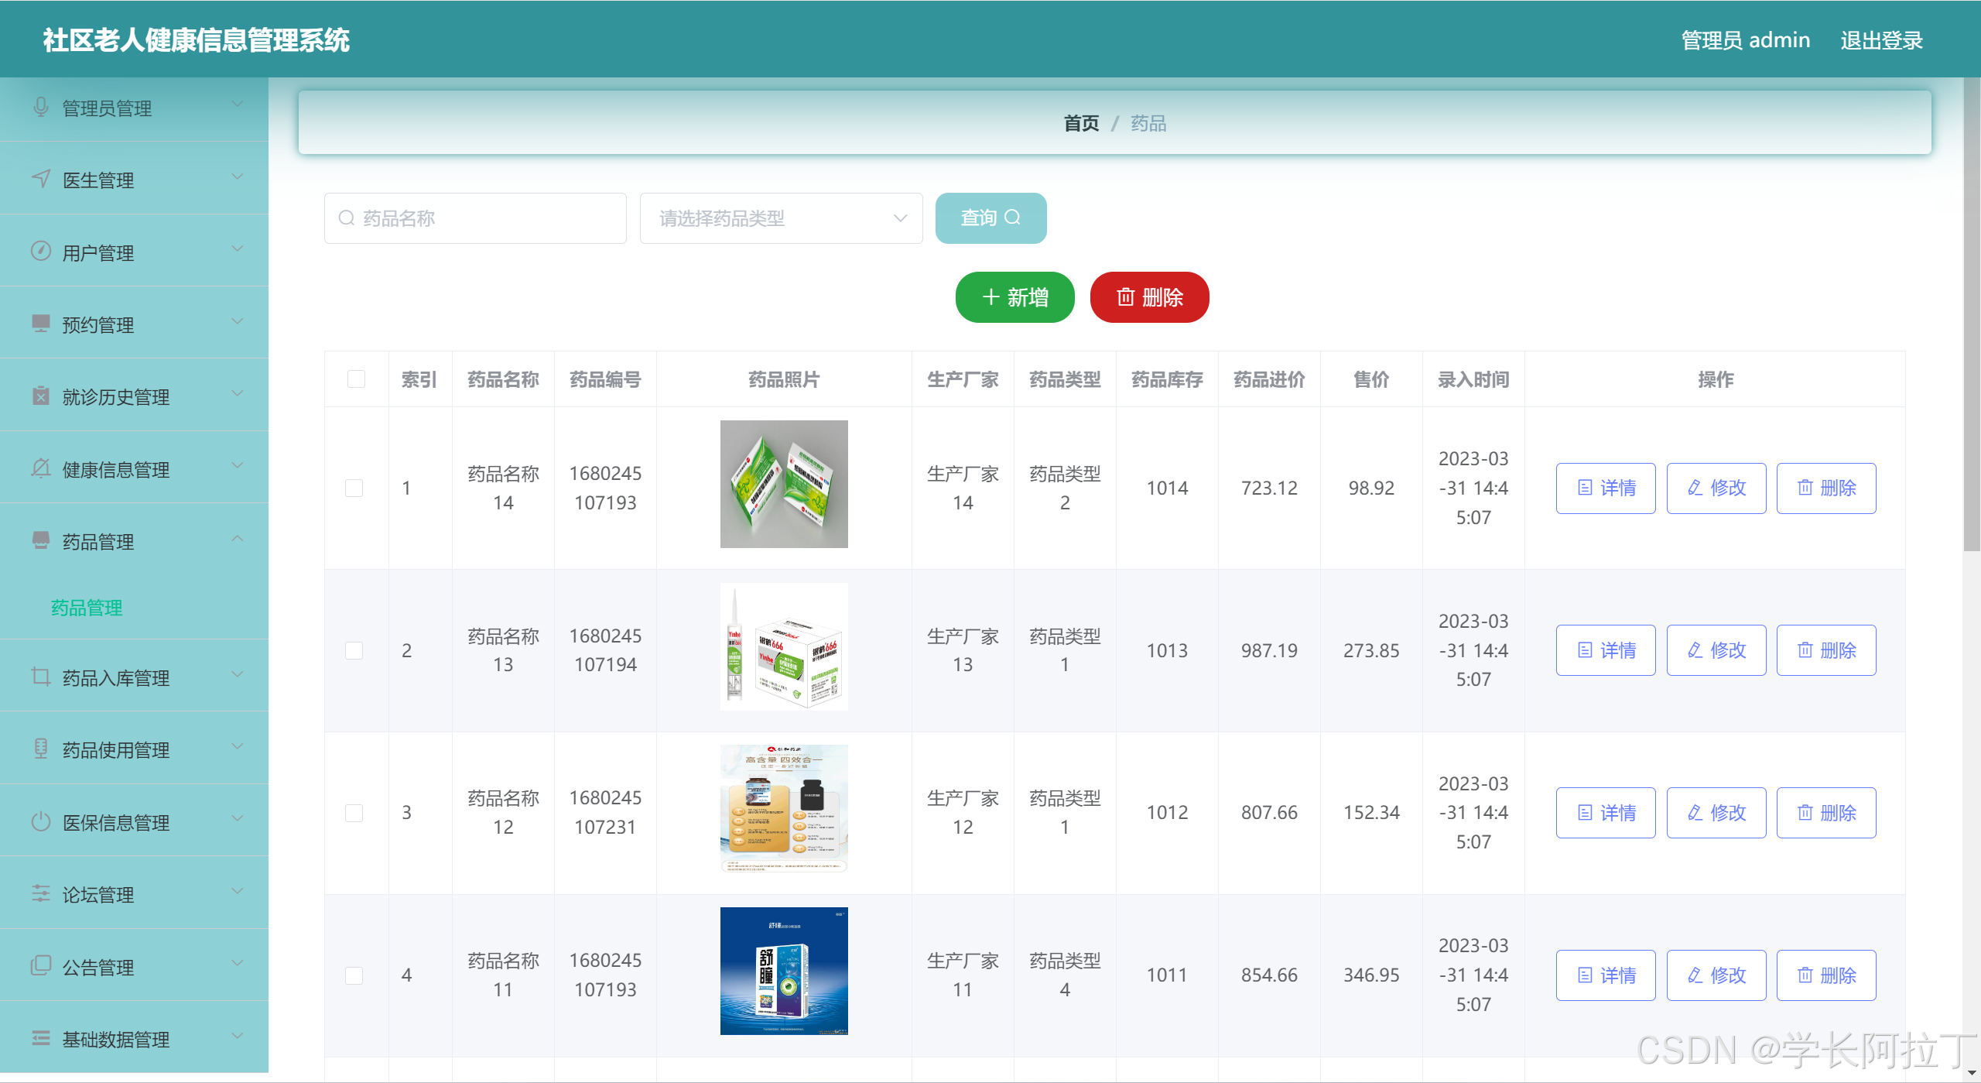
Task: Click the microphone icon beside 管理员管理
Action: pos(41,108)
